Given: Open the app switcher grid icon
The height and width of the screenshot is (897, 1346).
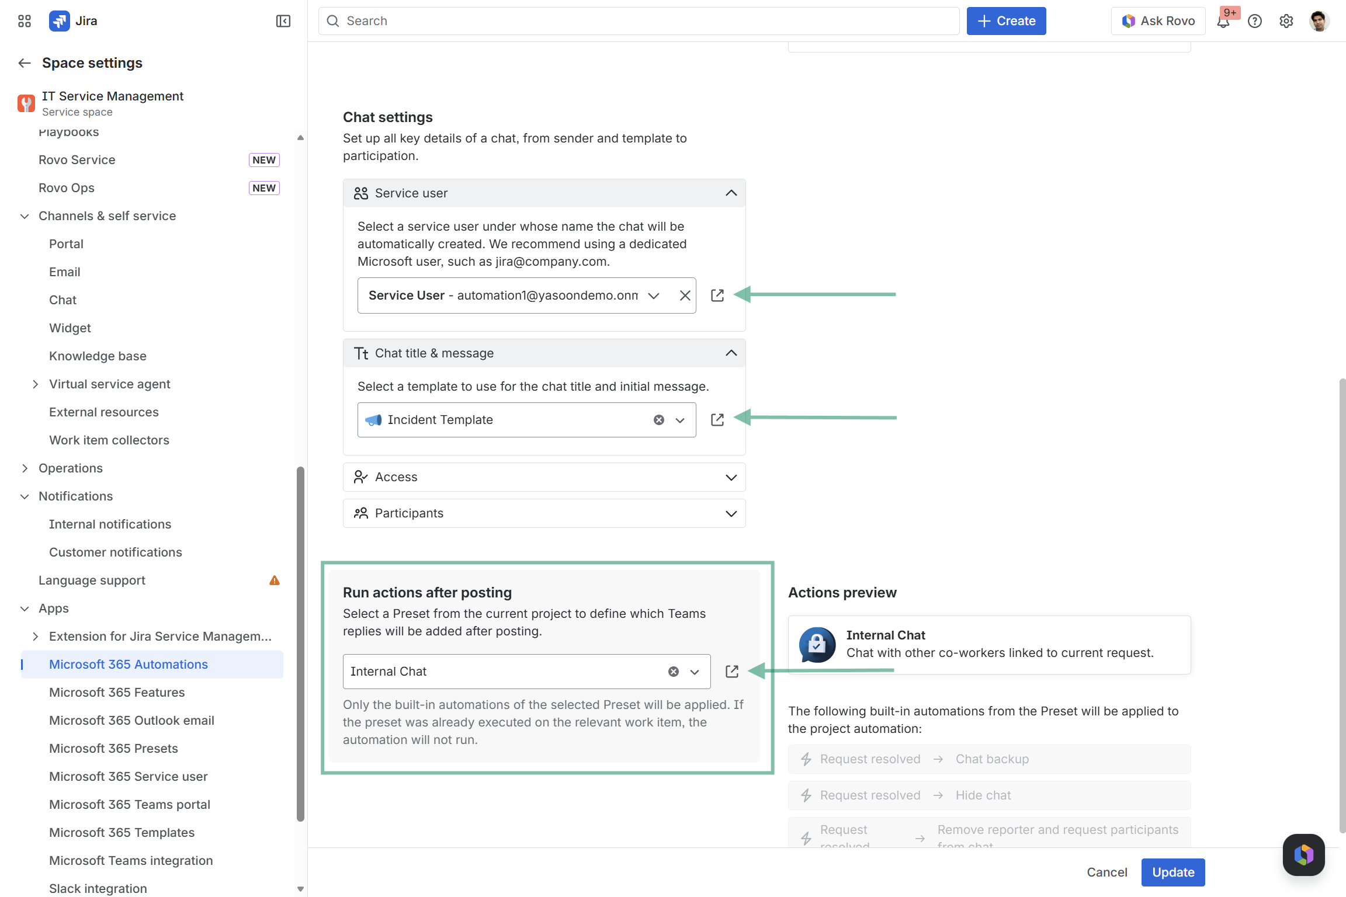Looking at the screenshot, I should pos(25,21).
